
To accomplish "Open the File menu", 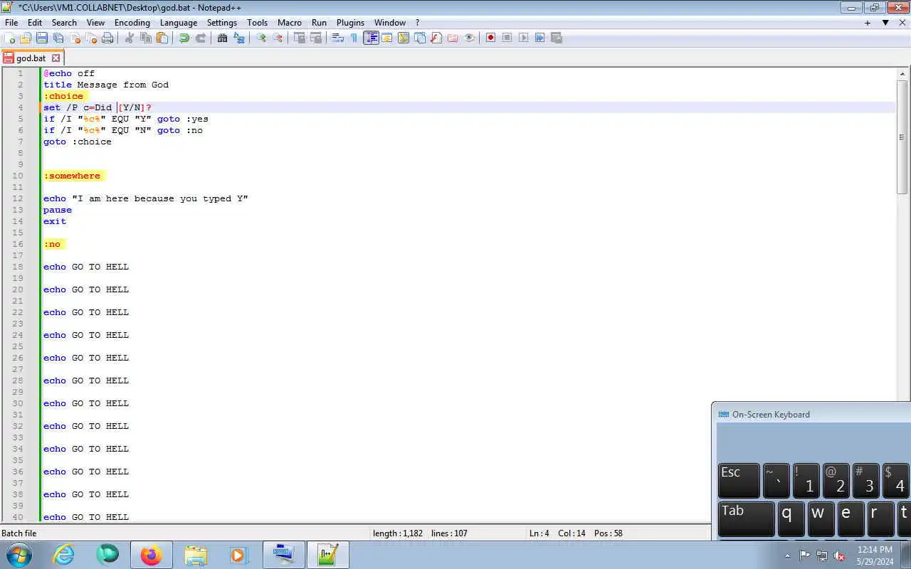I will tap(11, 23).
